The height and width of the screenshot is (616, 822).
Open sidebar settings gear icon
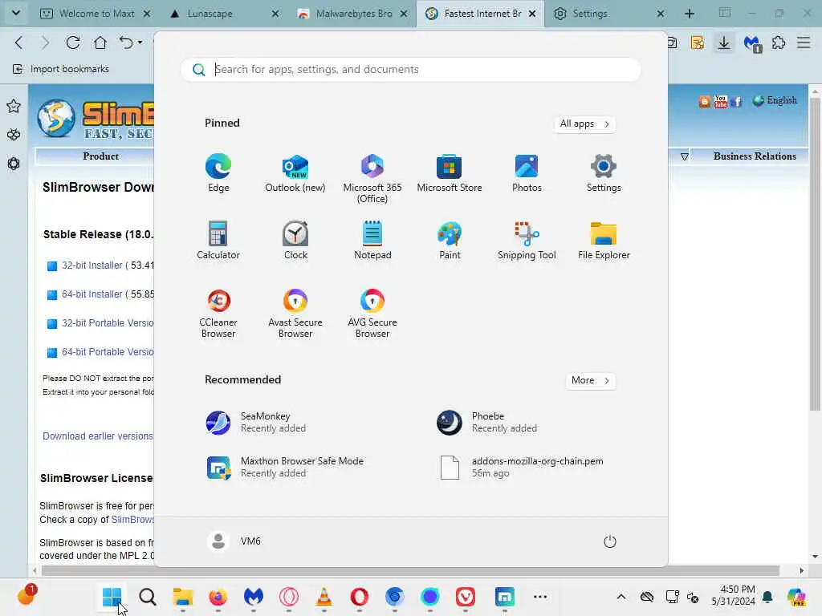(14, 164)
